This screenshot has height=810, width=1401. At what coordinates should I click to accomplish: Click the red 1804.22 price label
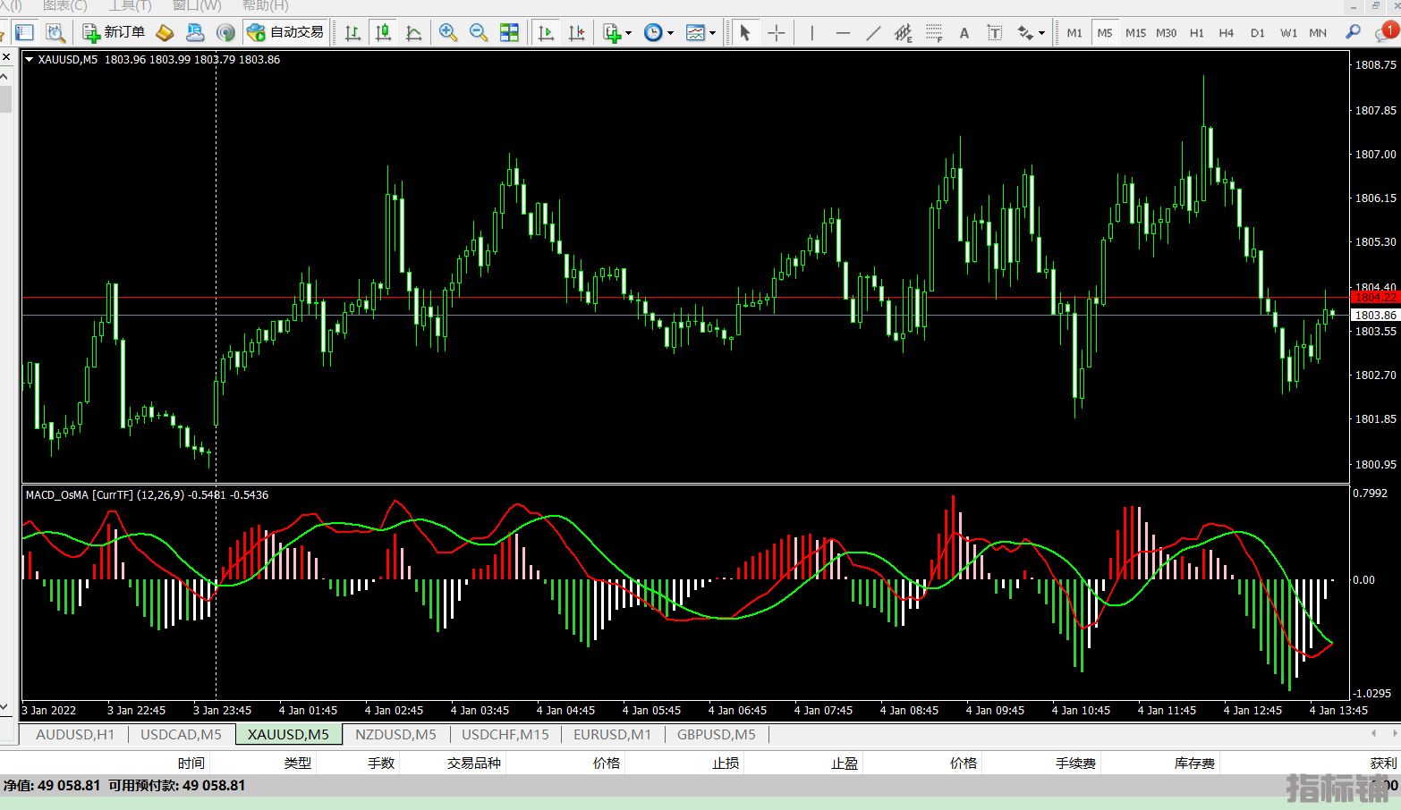[1375, 297]
